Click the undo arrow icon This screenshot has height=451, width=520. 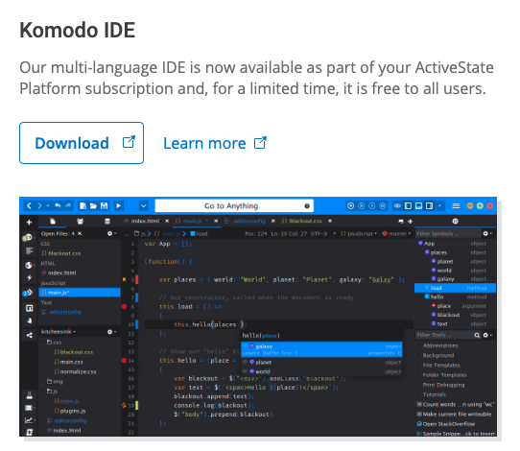(x=58, y=206)
